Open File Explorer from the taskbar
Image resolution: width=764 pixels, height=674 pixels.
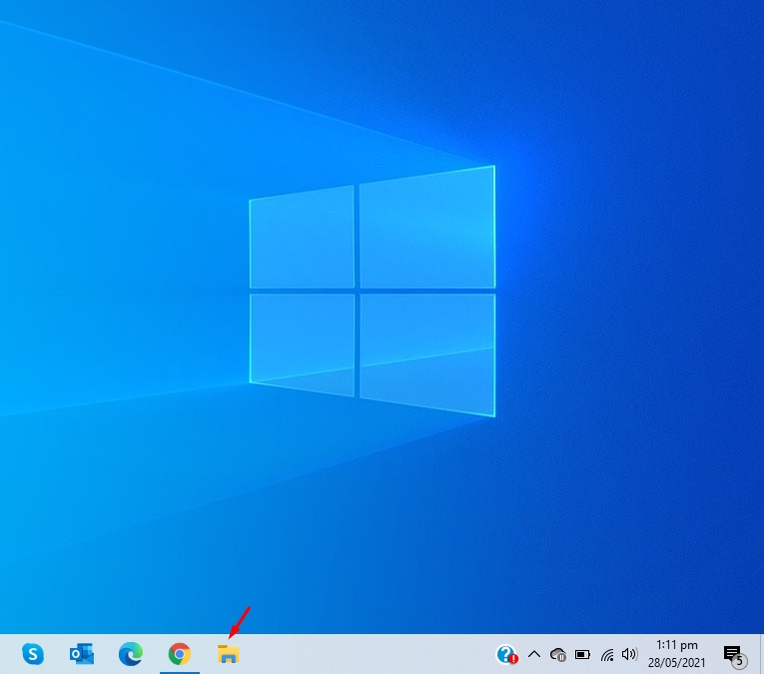tap(228, 654)
